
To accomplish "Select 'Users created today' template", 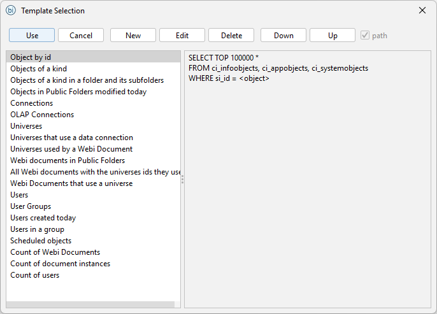I will click(94, 218).
